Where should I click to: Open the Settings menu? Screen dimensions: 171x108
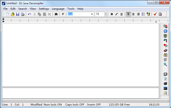(x=44, y=9)
